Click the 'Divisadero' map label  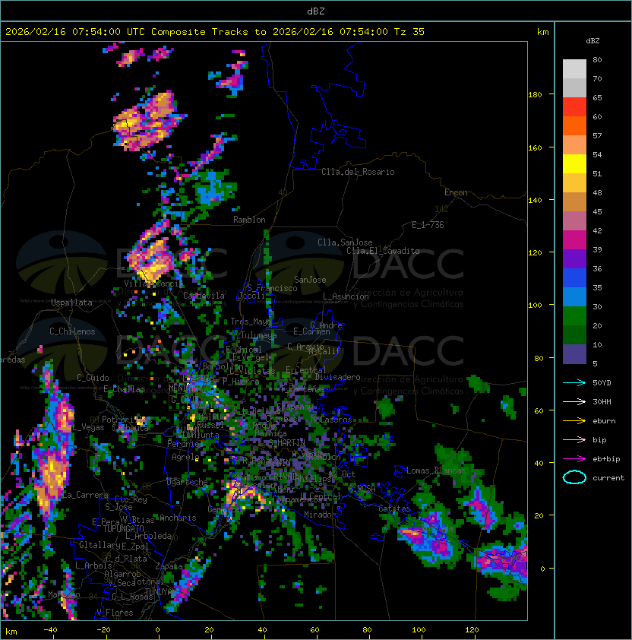(x=337, y=377)
